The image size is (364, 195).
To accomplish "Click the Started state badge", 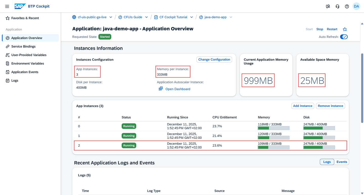I will coord(105,37).
